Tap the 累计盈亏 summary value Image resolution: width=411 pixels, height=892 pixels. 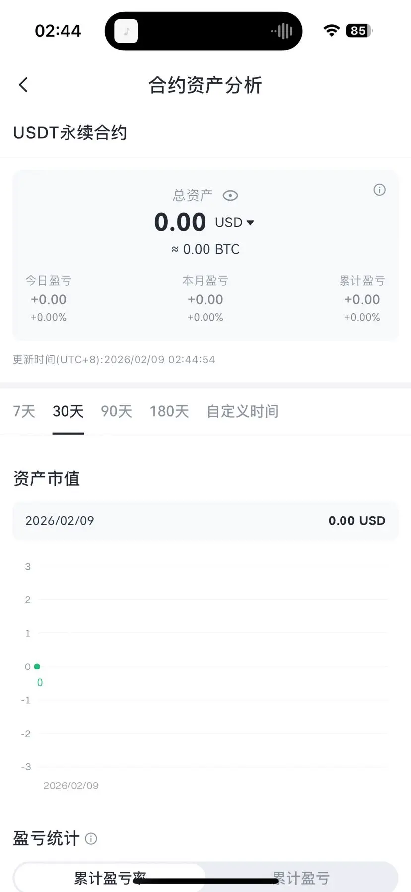362,299
